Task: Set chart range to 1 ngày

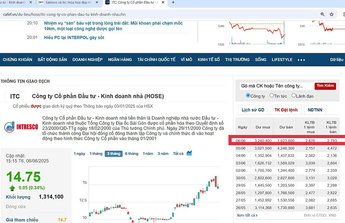Action: point(79,154)
